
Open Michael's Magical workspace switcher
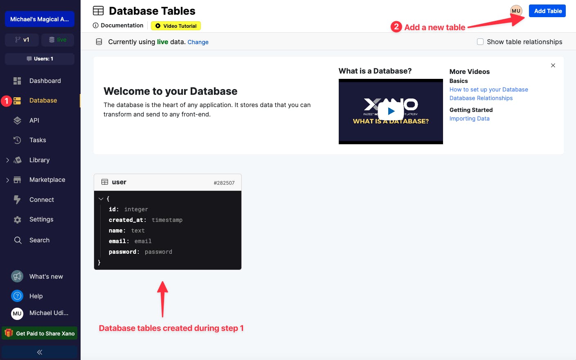40,19
